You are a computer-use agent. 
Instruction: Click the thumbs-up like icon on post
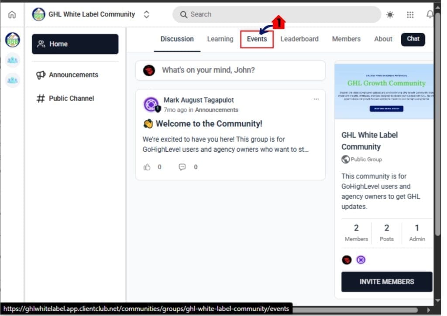click(x=147, y=167)
